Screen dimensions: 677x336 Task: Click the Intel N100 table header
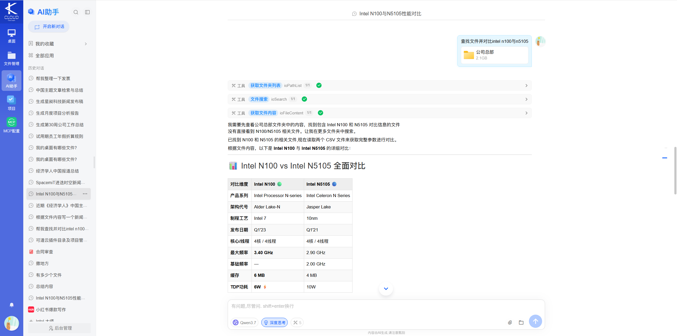tap(277, 184)
